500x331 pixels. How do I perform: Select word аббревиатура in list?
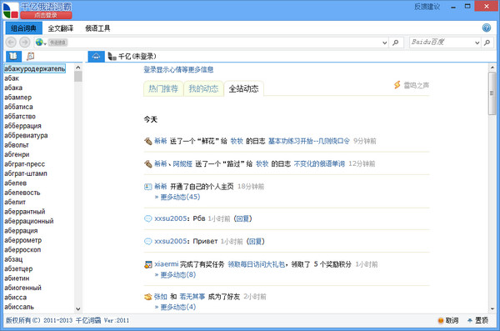[x=26, y=135]
